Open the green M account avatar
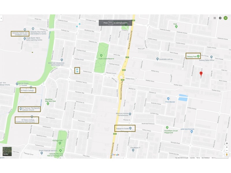The height and width of the screenshot is (173, 231). point(226,18)
